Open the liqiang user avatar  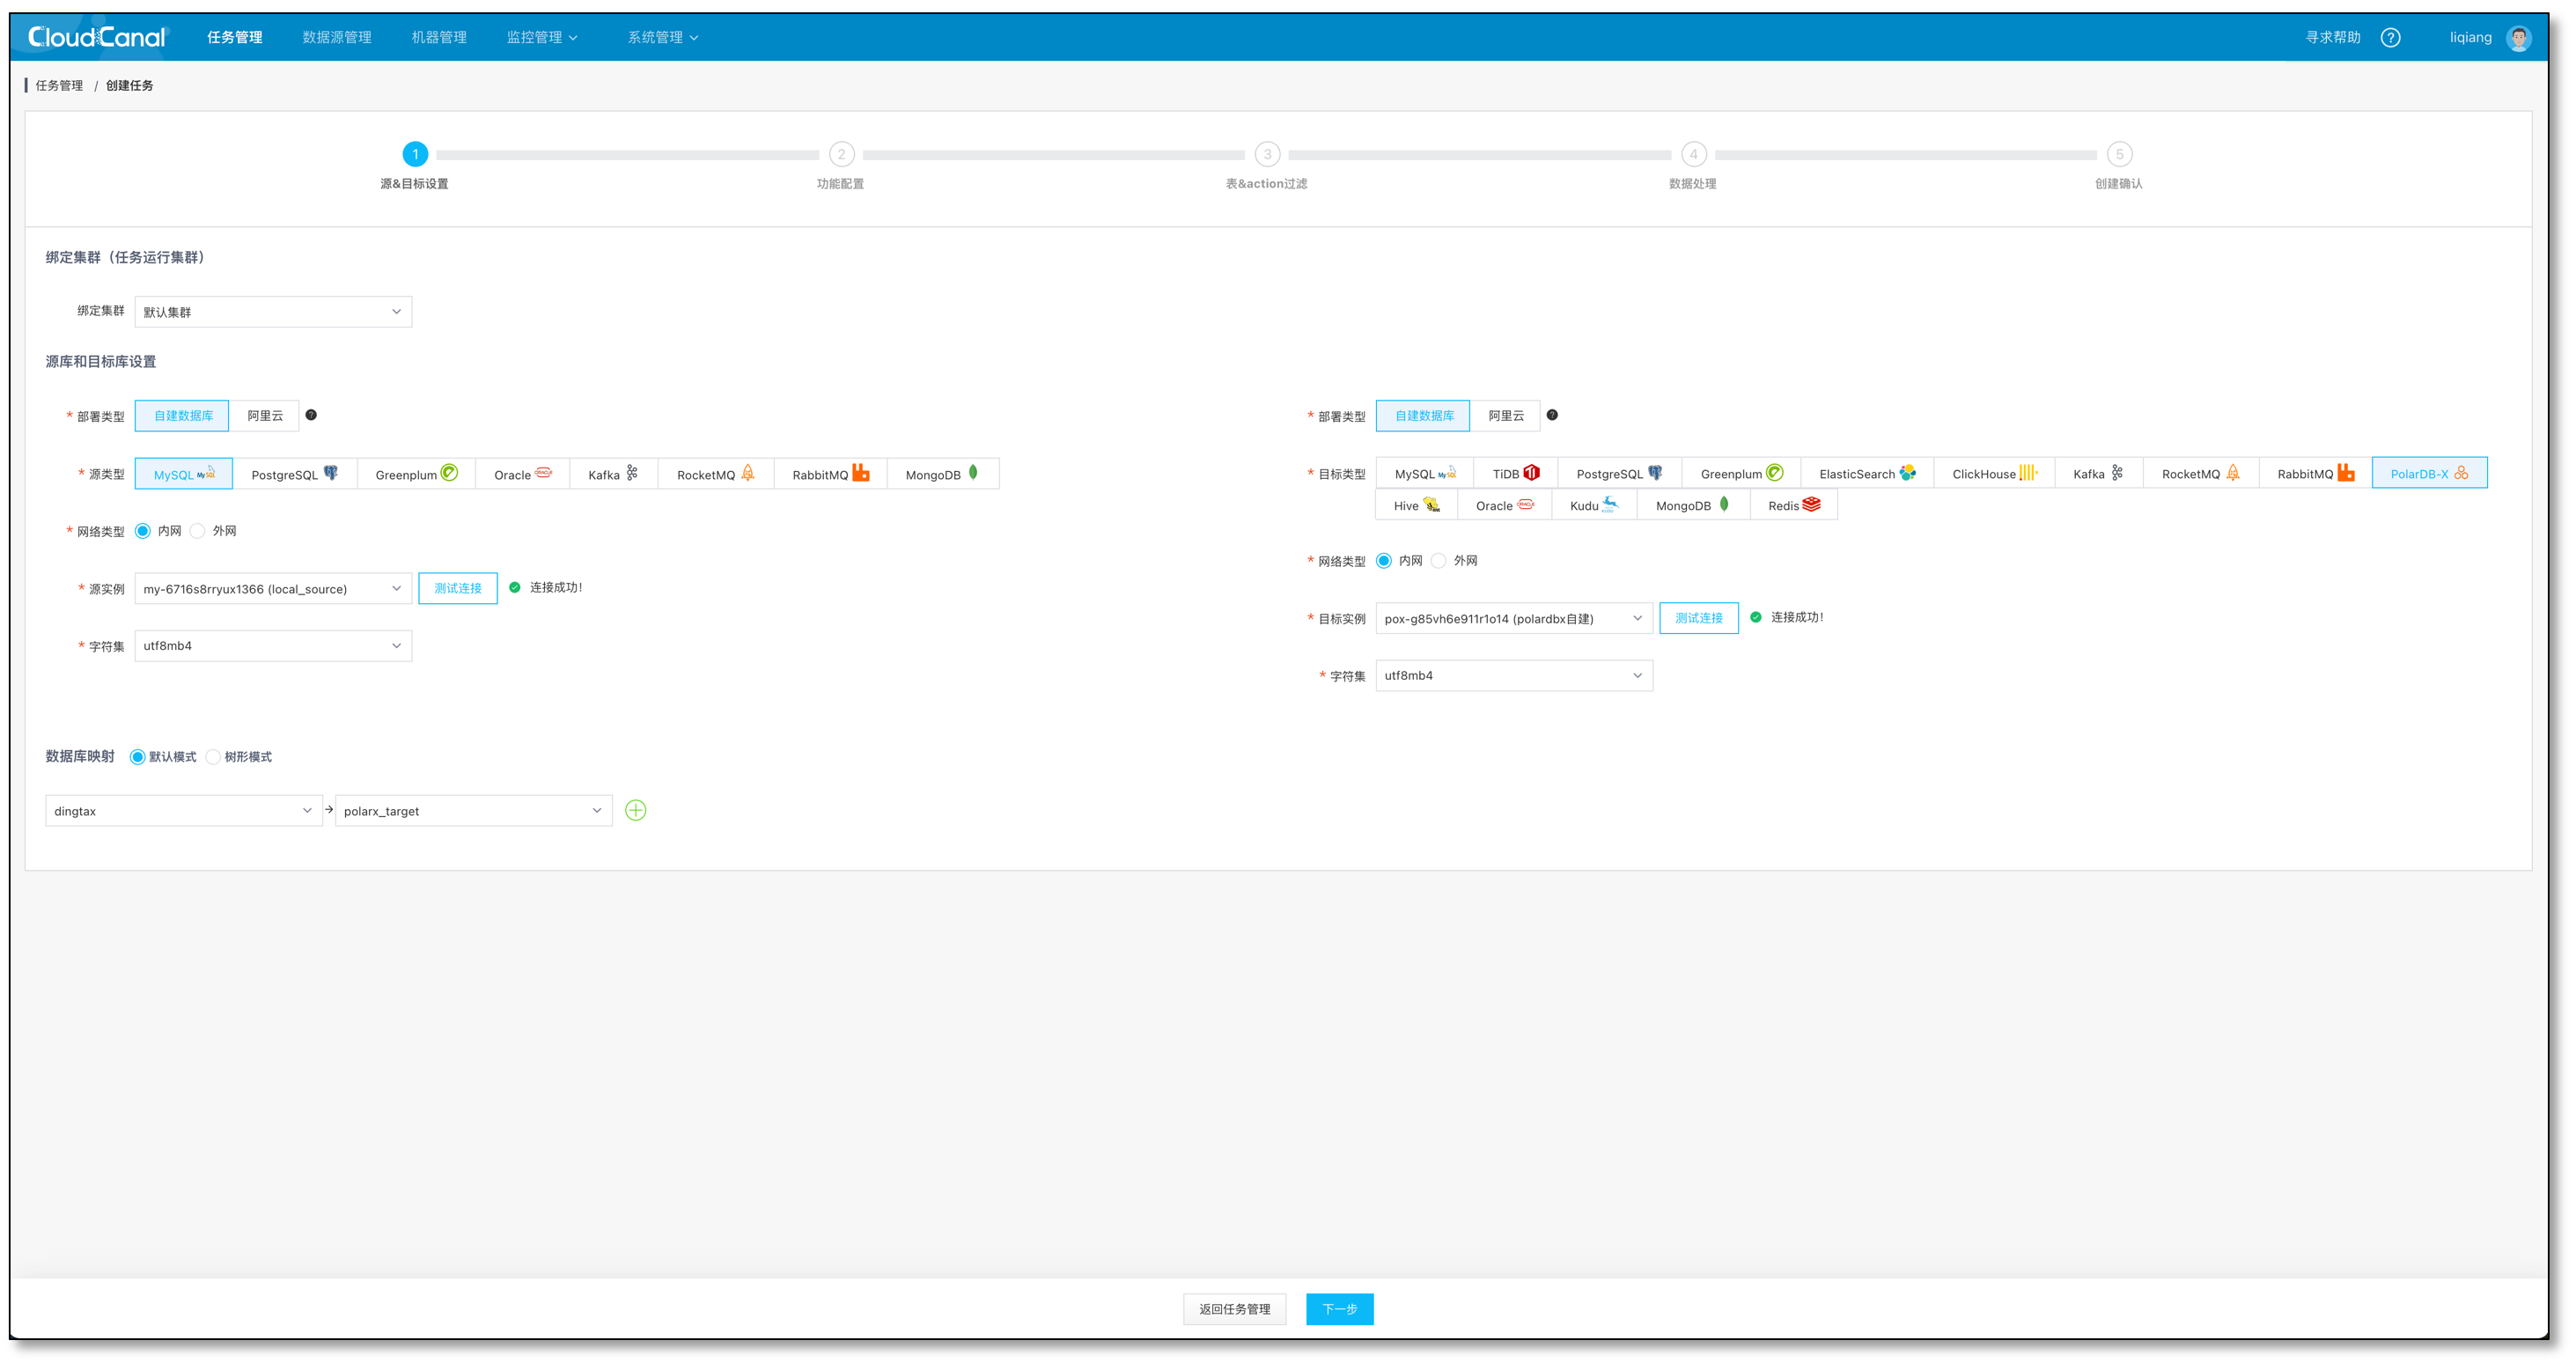[2518, 38]
